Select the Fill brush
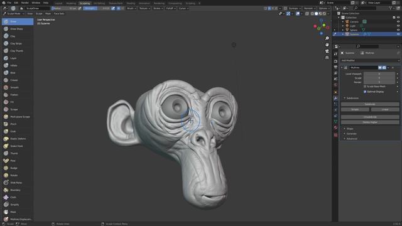The height and width of the screenshot is (226, 402). tap(18, 102)
